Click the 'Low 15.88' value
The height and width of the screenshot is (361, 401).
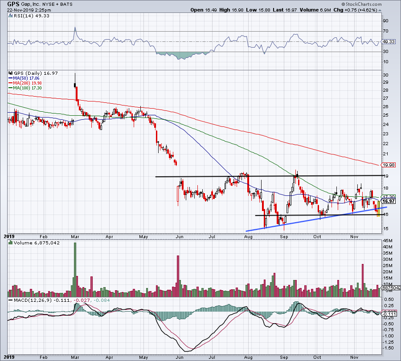258,10
